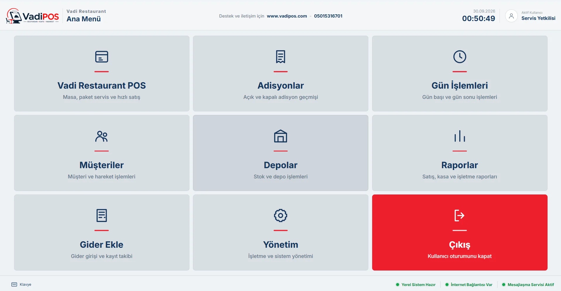Click the Gün İşlemleri clock icon
Image resolution: width=561 pixels, height=291 pixels.
click(x=460, y=57)
